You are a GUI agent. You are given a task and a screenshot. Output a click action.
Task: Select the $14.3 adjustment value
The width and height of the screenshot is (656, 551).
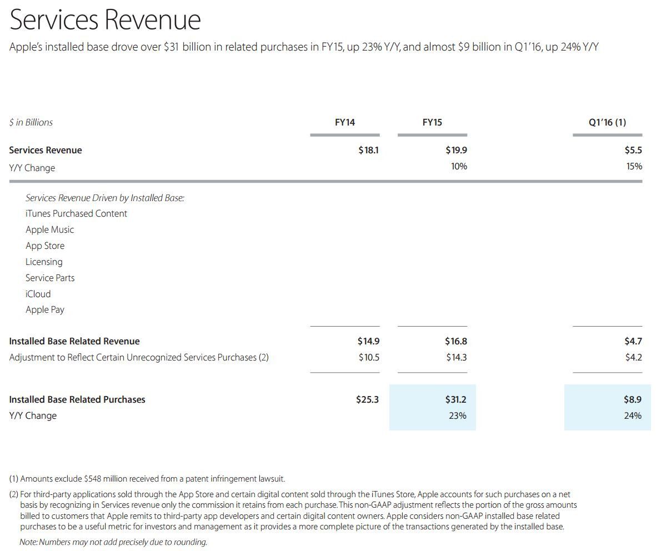[457, 358]
